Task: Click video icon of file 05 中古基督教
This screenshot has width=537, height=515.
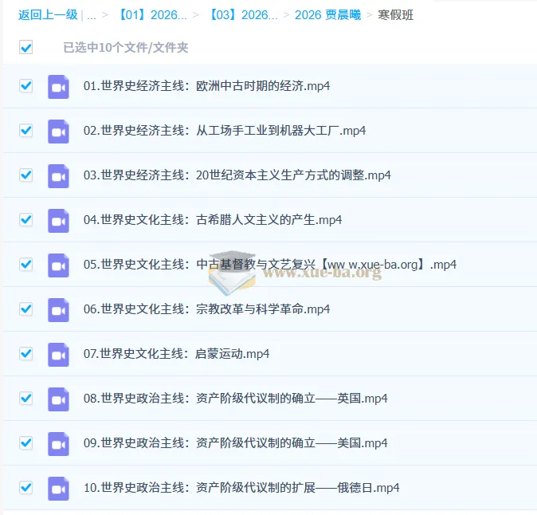Action: [x=58, y=265]
